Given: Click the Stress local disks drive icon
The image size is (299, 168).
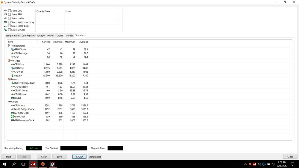Looking at the screenshot, I should [5, 26].
